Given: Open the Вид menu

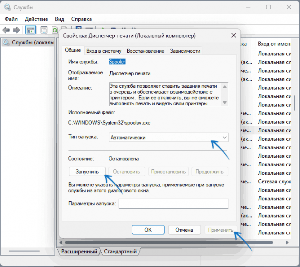Looking at the screenshot, I should [59, 19].
